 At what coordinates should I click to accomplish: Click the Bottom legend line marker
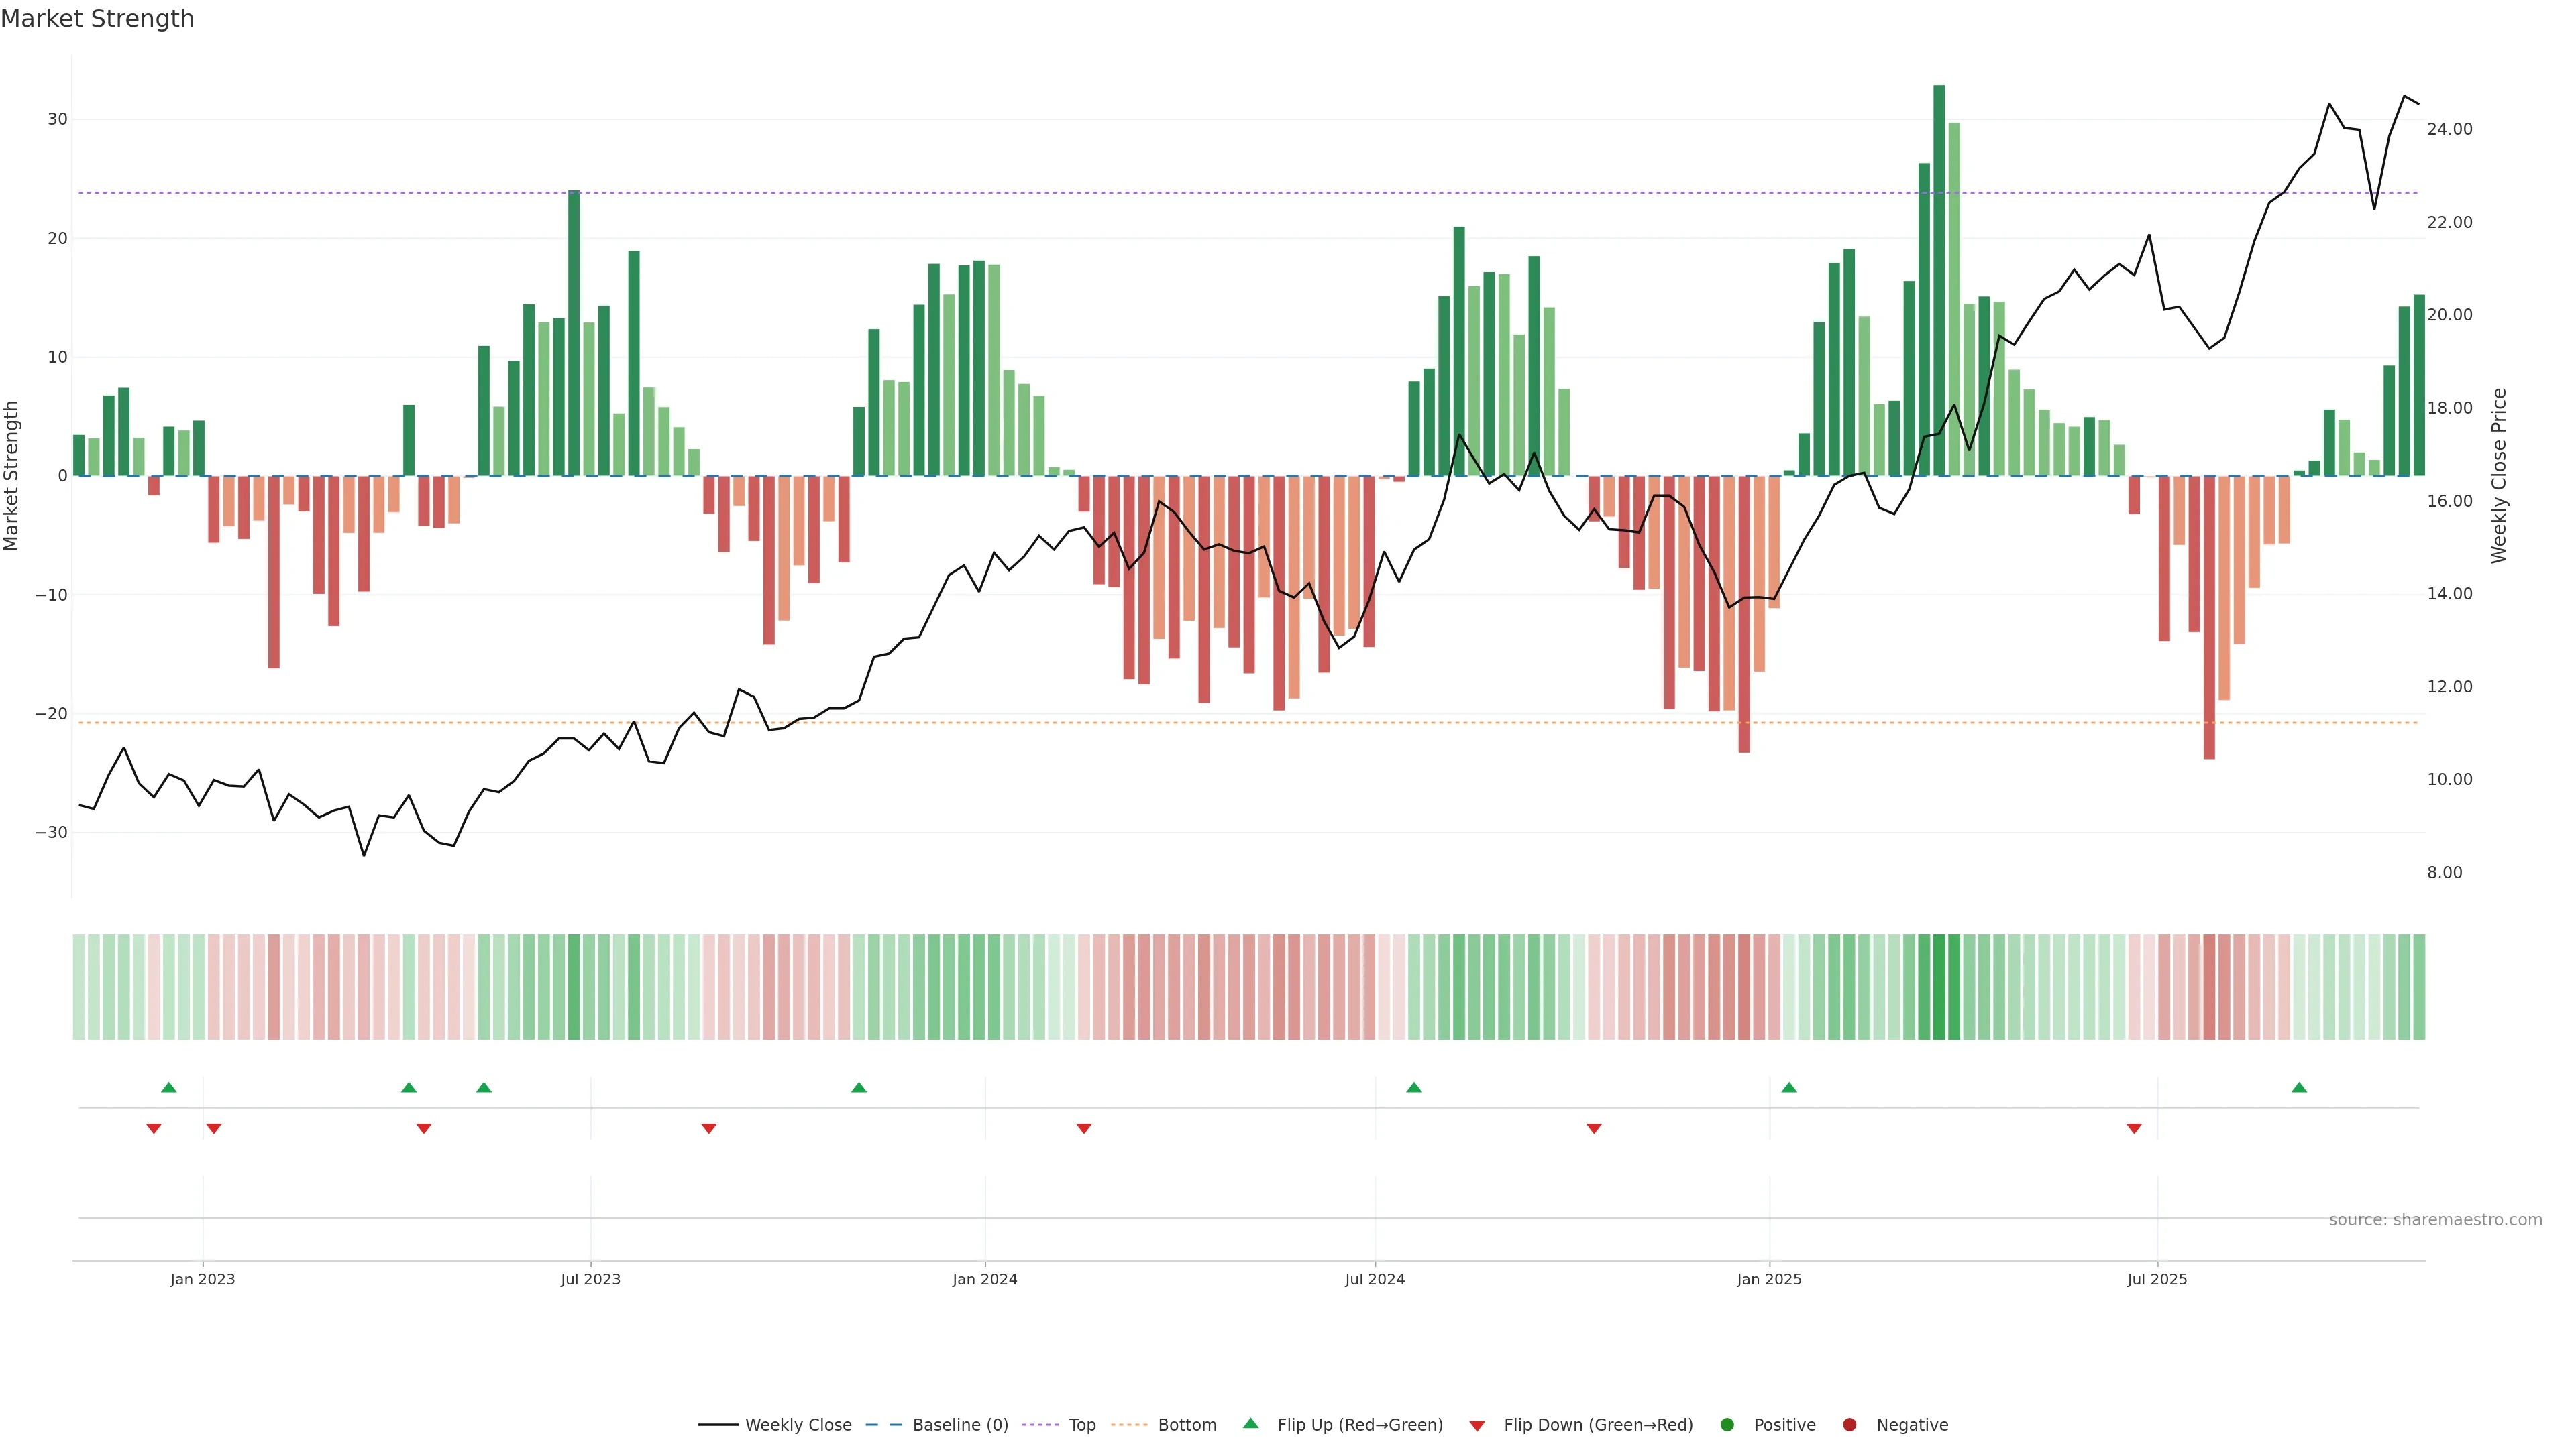coord(1129,1425)
